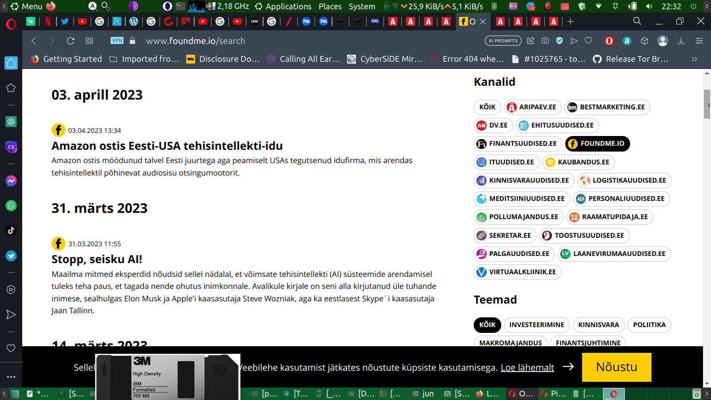The image size is (711, 400).
Task: Click the 22:32 clock in the panel
Action: (x=671, y=6)
